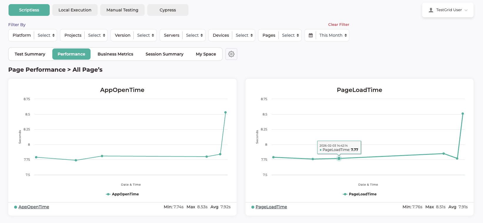Expand the TestGrid User account menu chevron

click(x=466, y=10)
